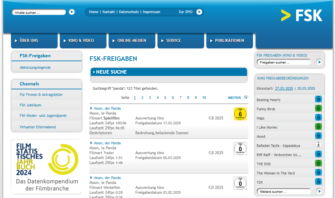Click the FSK 16 badge beside Riff Raff
The image size is (335, 198).
coord(318,154)
